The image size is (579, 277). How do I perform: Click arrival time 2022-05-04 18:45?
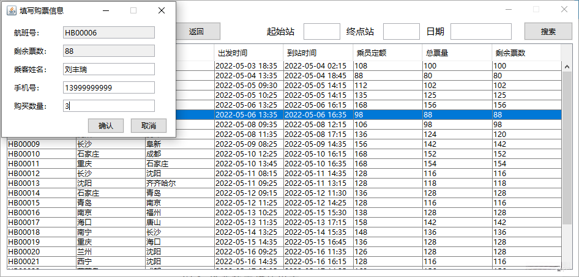(318, 76)
